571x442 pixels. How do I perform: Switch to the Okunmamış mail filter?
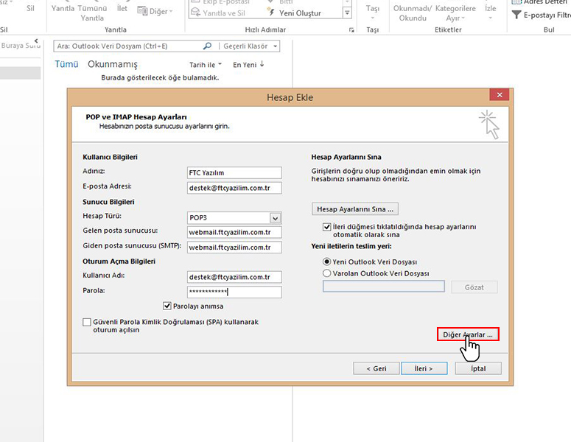(x=113, y=64)
